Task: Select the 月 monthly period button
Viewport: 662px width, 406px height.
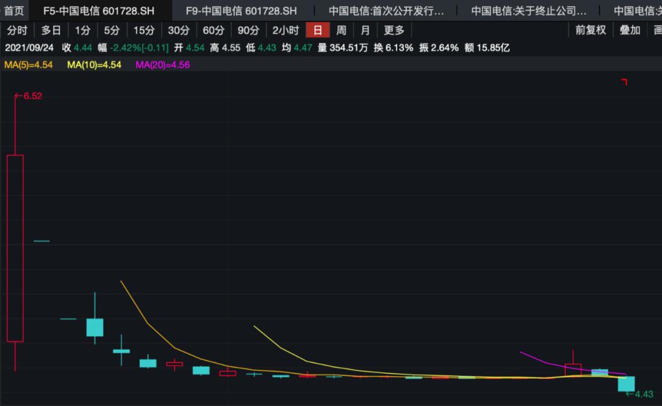Action: tap(365, 31)
